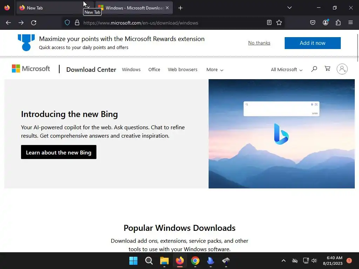Go back to the previous page
This screenshot has height=269, width=359.
pos(8,23)
